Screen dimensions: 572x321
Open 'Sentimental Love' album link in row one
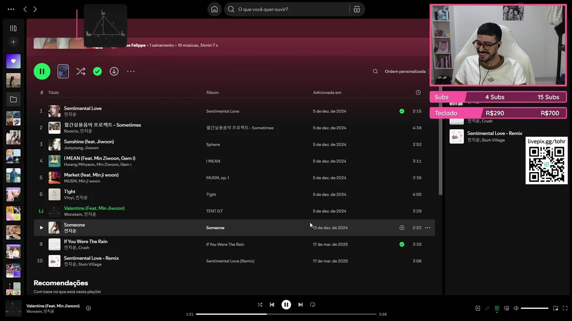coord(223,111)
